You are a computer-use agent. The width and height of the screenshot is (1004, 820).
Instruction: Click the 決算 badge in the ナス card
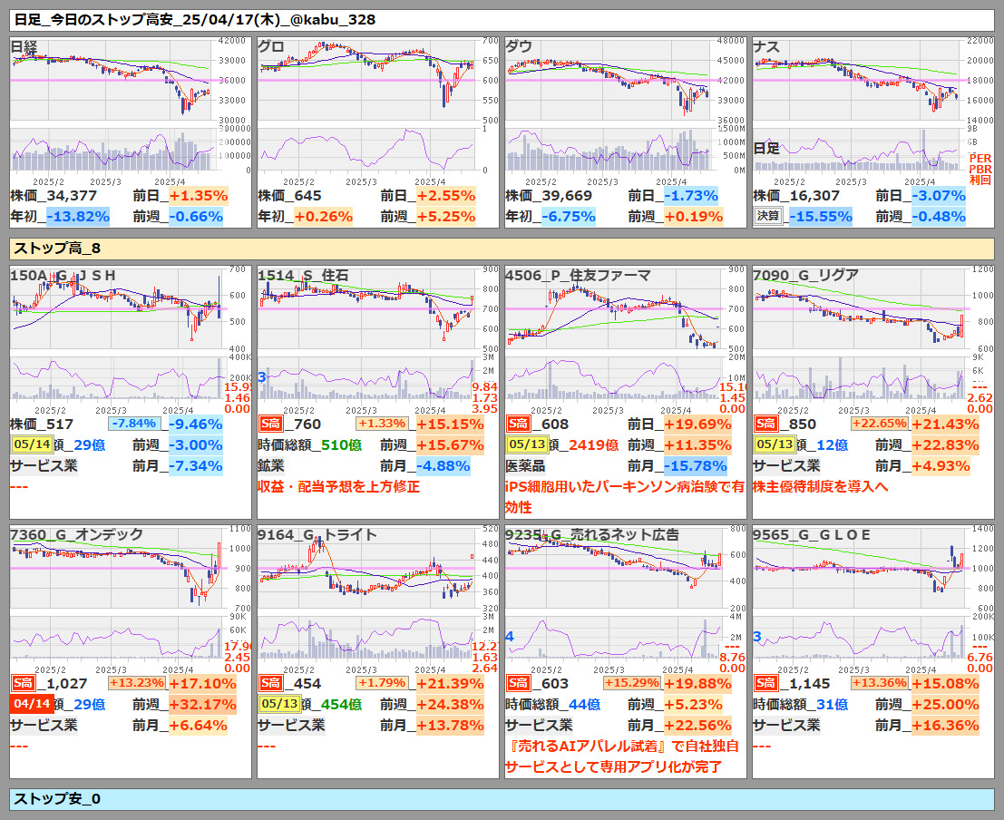768,216
